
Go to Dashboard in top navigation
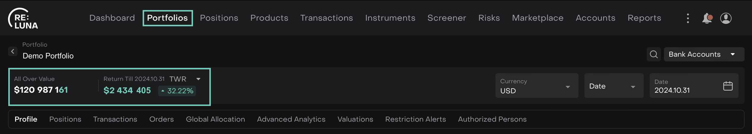pos(112,18)
